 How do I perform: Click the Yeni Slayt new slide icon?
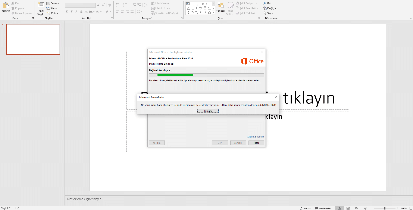point(41,5)
